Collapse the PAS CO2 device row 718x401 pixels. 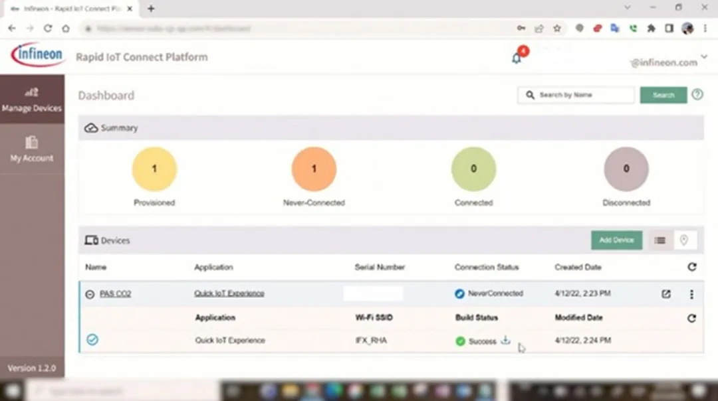(x=90, y=294)
